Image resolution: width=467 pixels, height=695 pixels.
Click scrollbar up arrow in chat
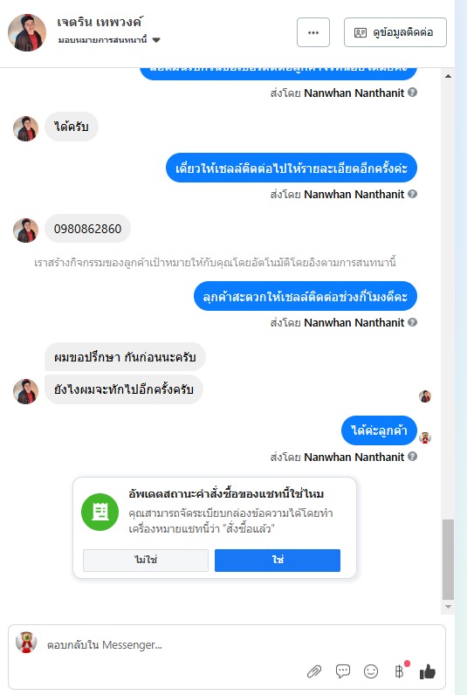coord(448,76)
